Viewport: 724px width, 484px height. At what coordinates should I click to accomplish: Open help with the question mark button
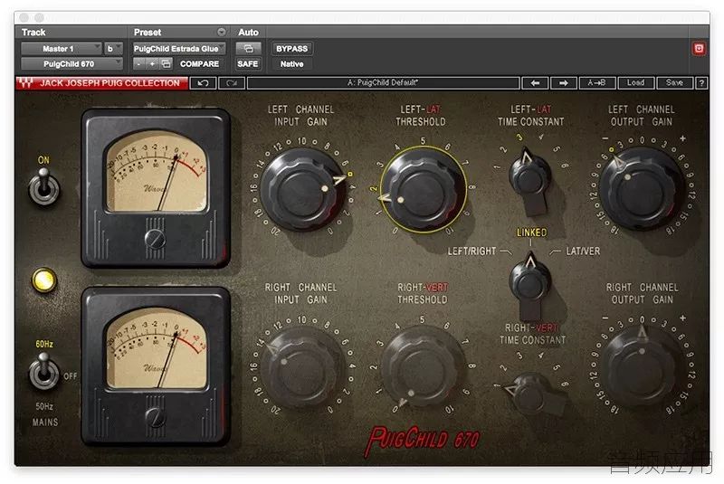[x=701, y=83]
